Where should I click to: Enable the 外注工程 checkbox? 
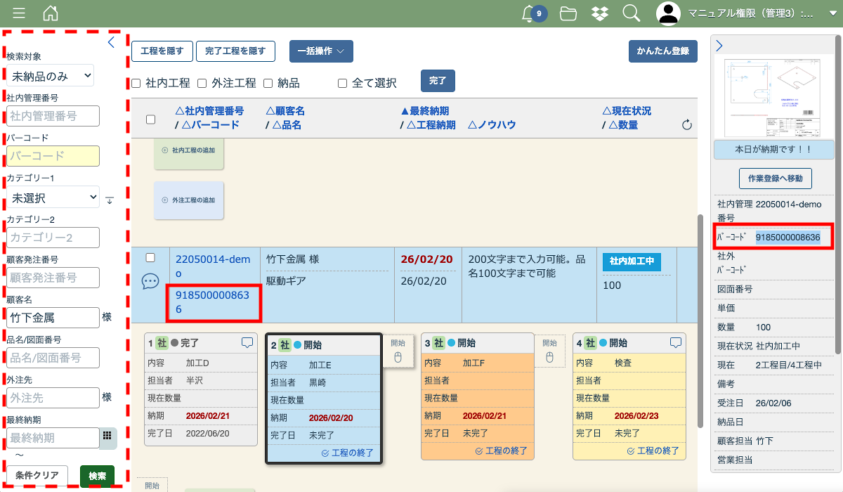coord(202,83)
